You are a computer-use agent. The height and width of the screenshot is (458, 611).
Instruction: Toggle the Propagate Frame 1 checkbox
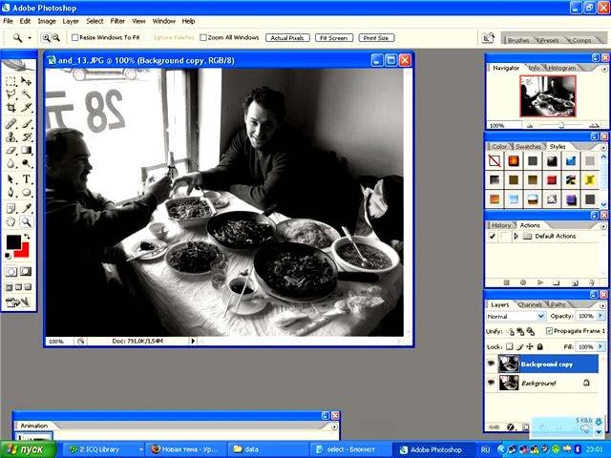pyautogui.click(x=548, y=330)
